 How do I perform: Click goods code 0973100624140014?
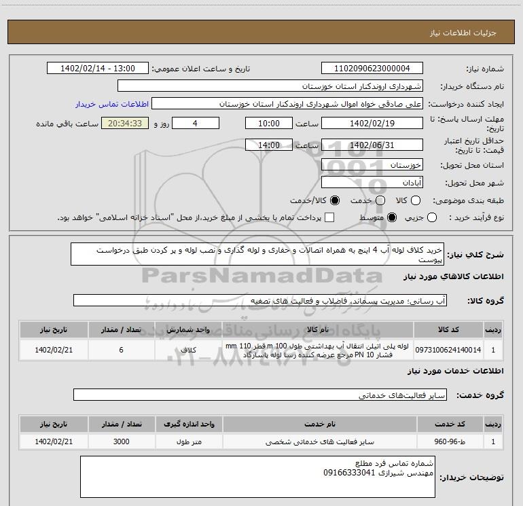click(448, 350)
